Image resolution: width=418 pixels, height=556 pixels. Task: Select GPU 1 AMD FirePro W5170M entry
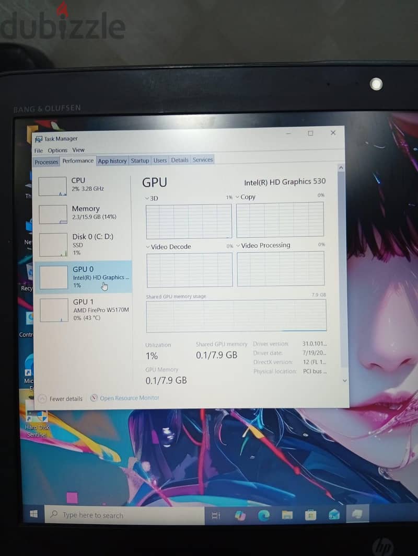(84, 310)
